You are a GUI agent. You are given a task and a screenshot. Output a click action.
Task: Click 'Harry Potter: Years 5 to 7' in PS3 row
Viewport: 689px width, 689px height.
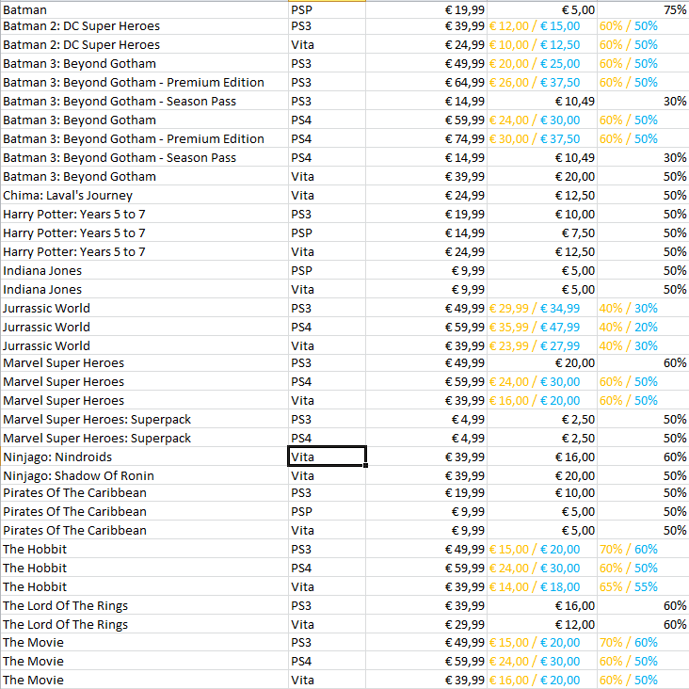pyautogui.click(x=144, y=214)
